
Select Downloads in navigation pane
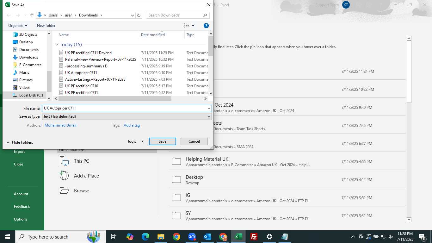pyautogui.click(x=28, y=57)
